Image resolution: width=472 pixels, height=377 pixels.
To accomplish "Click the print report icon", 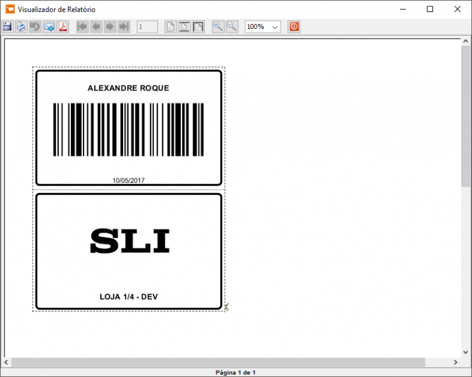I will pyautogui.click(x=21, y=27).
